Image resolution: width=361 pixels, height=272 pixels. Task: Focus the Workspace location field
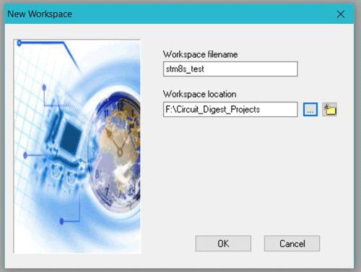point(230,110)
